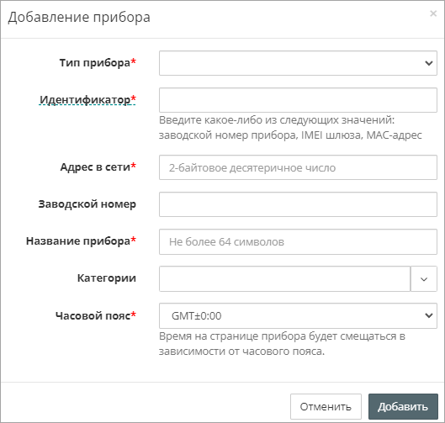445x423 pixels.
Task: Select the Заводской номер text box
Action: 298,204
